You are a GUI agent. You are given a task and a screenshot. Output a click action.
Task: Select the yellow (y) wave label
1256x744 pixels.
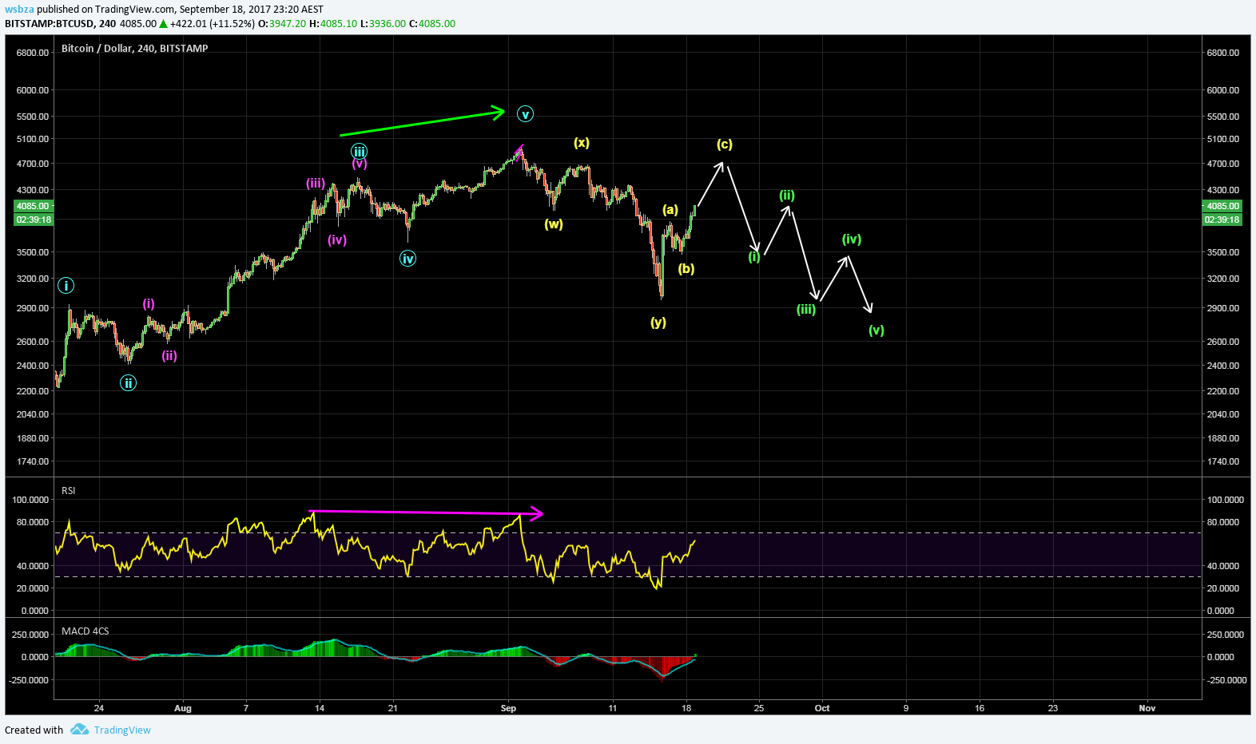[658, 322]
